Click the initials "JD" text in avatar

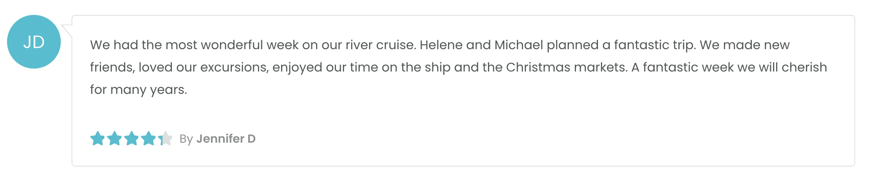tap(34, 42)
